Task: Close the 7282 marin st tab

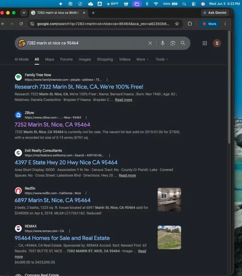Action: [84, 13]
